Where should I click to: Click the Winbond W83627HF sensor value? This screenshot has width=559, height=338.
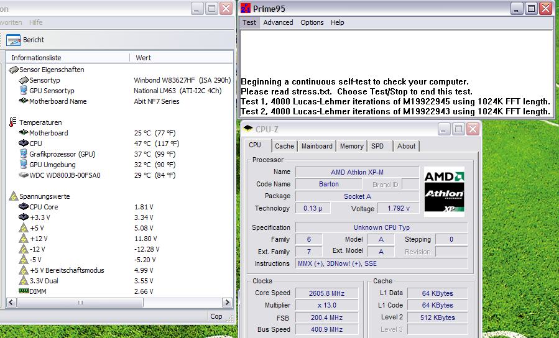182,80
